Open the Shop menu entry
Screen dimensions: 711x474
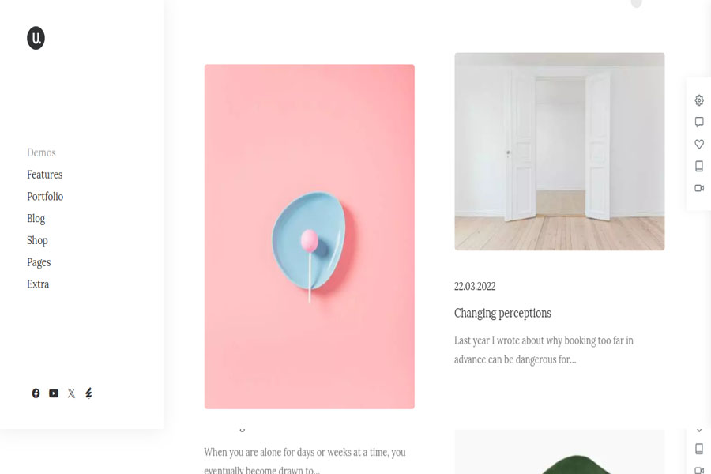point(37,240)
